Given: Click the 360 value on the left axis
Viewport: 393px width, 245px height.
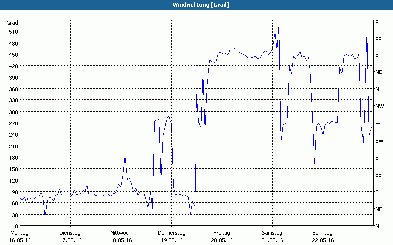Looking at the screenshot, I should click(12, 89).
